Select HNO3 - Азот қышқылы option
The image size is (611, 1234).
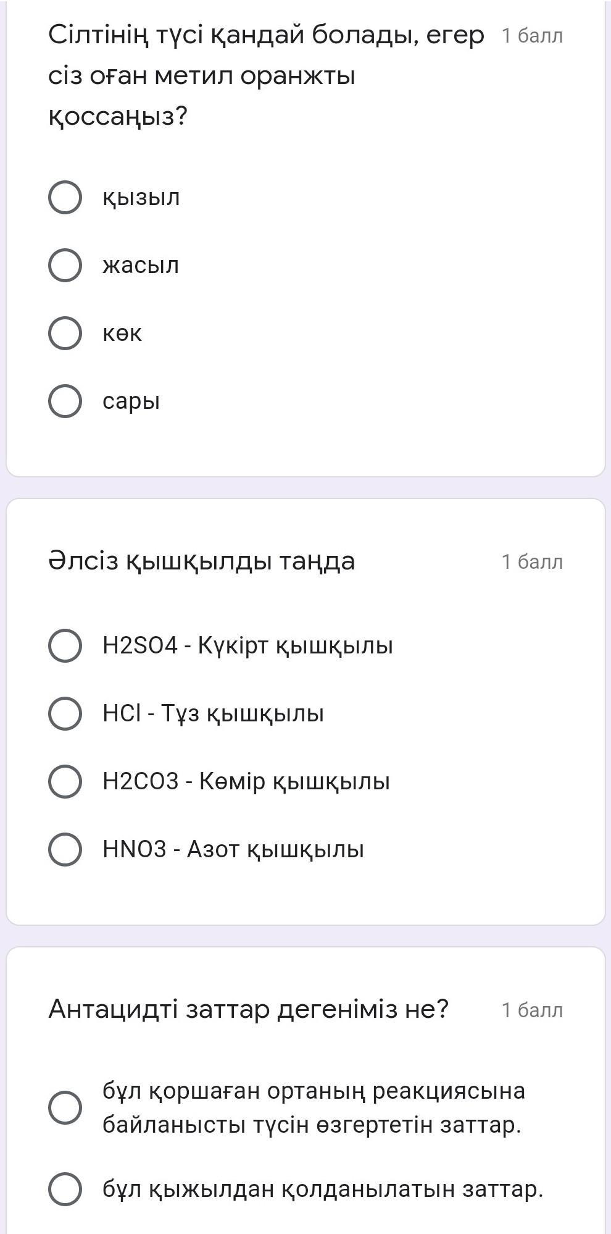click(65, 850)
